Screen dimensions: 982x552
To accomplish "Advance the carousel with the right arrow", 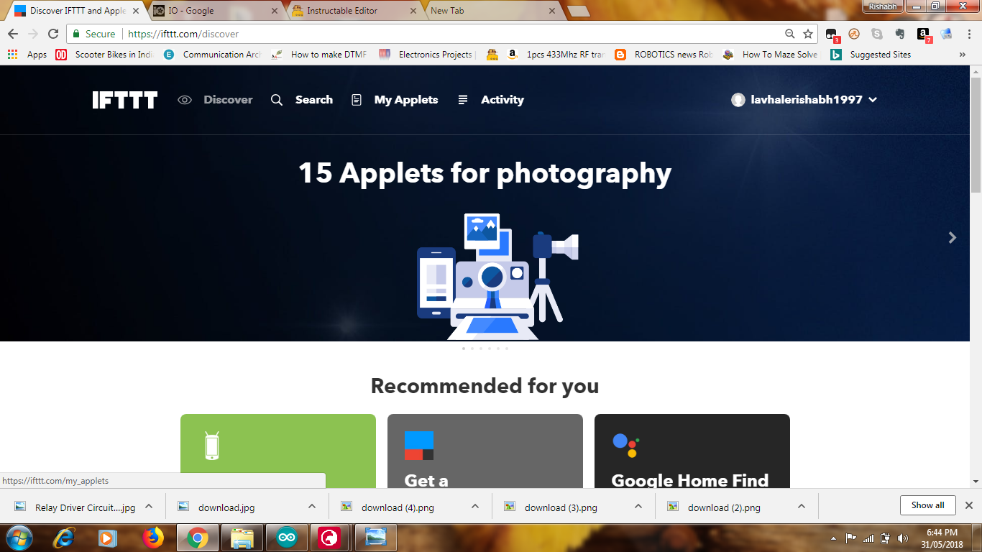I will 953,237.
